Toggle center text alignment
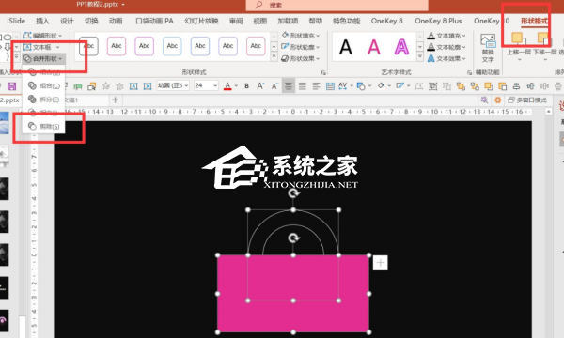 pos(289,85)
